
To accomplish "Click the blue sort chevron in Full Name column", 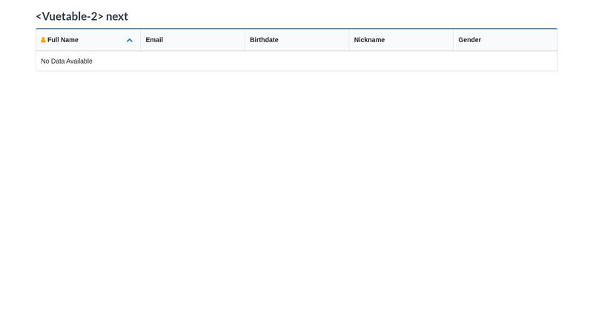I will (130, 41).
